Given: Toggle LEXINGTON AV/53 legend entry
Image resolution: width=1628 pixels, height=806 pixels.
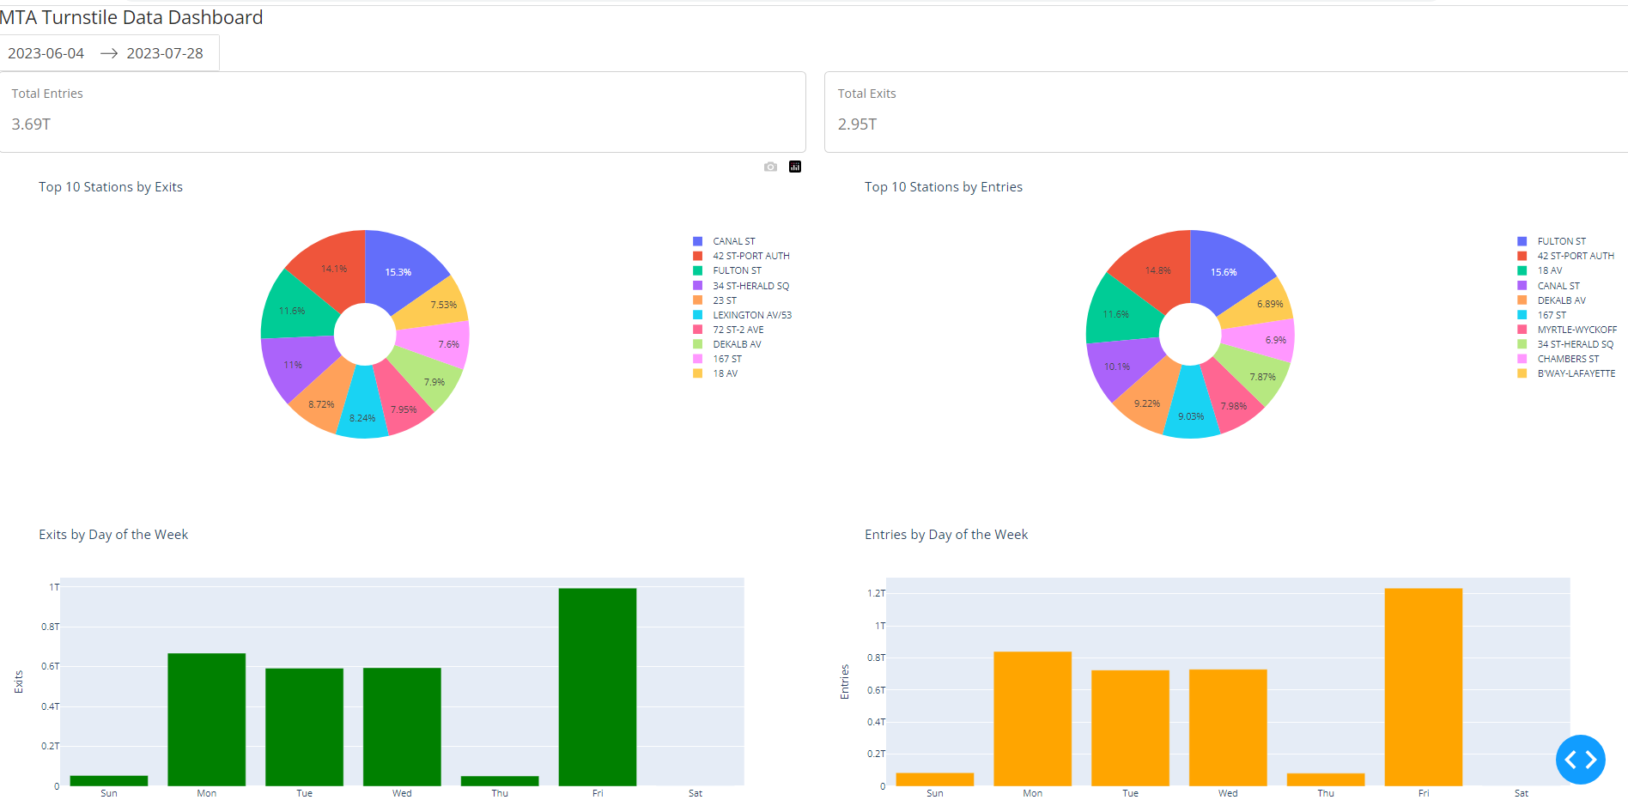Looking at the screenshot, I should (x=743, y=315).
